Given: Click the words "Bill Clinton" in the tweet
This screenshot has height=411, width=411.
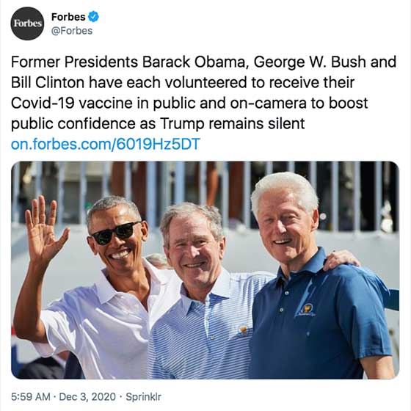Looking at the screenshot, I should tap(48, 82).
